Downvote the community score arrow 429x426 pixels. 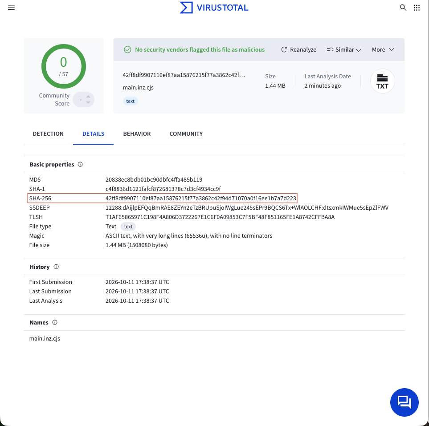tap(88, 102)
